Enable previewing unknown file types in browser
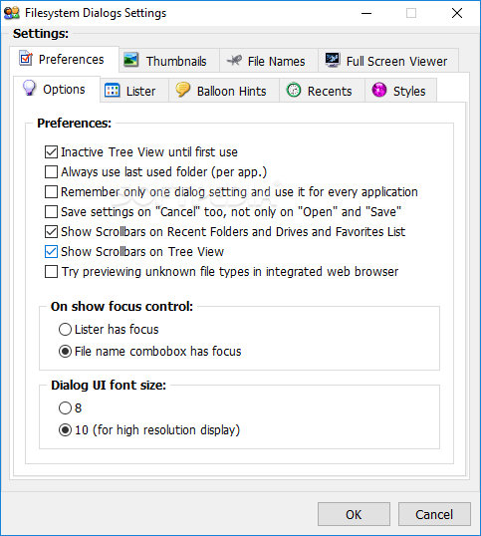Viewport: 481px width, 536px height. [x=51, y=272]
